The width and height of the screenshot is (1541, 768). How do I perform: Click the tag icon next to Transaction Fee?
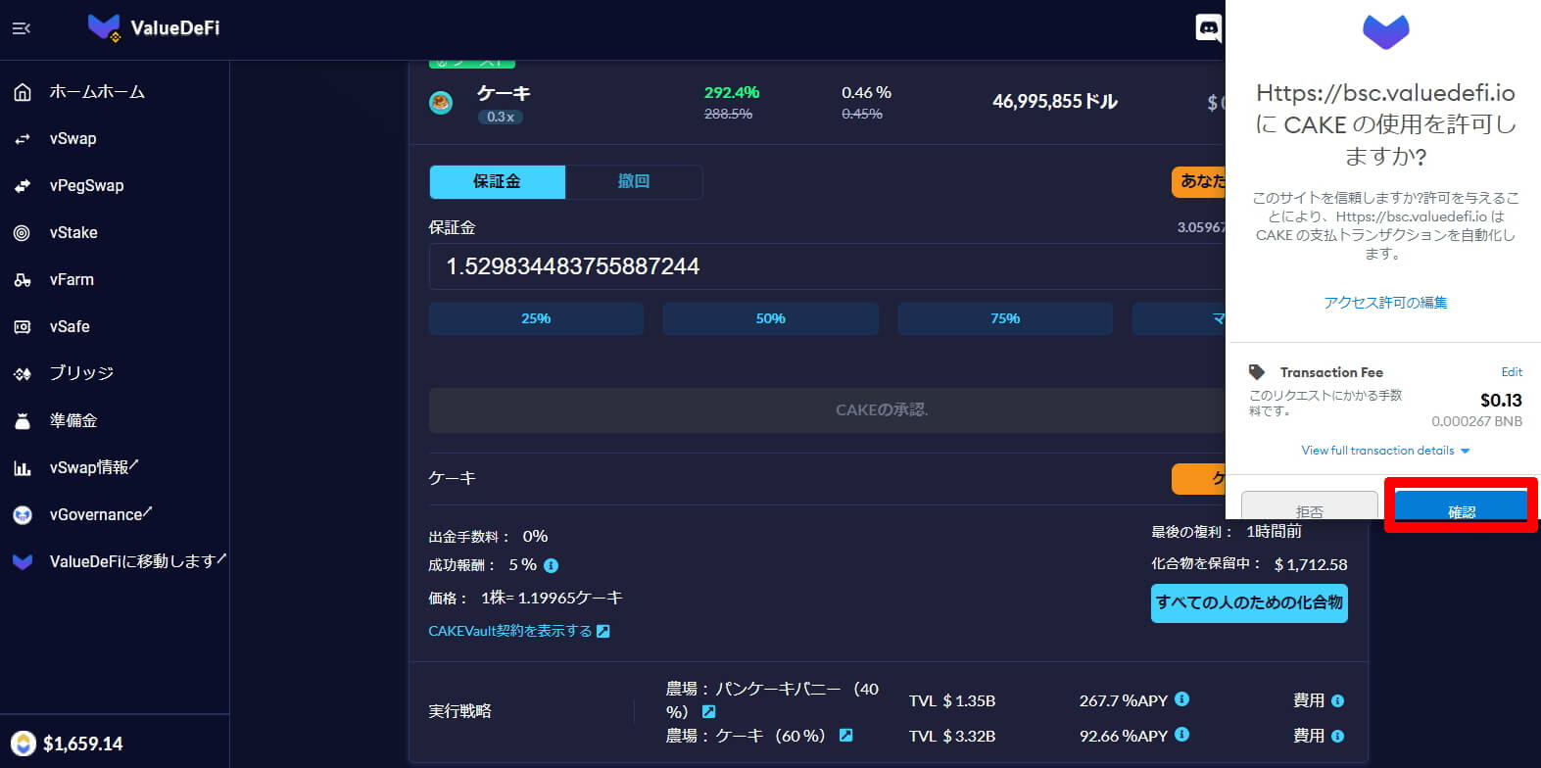pyautogui.click(x=1257, y=372)
